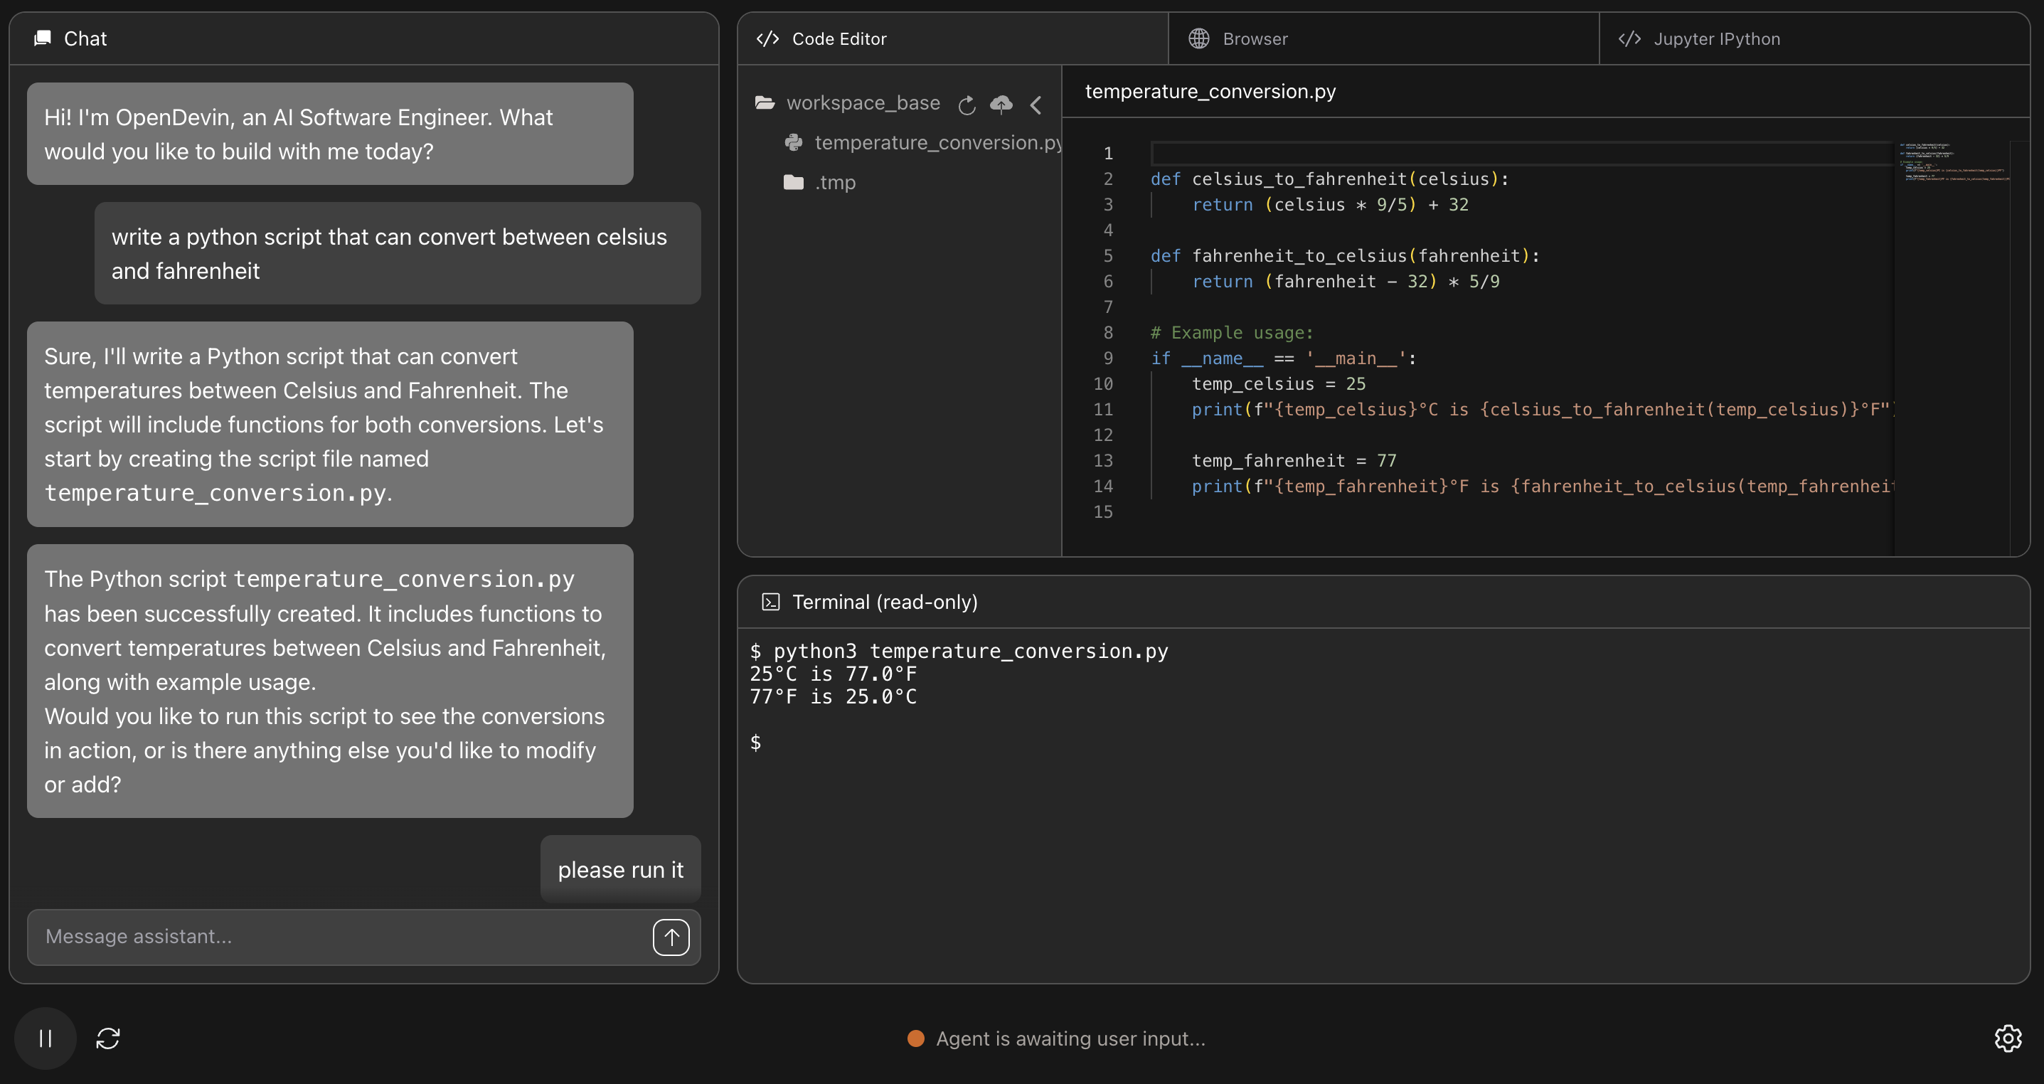Click the "please run it" chat message
Screen dimensions: 2044x1084
pyautogui.click(x=619, y=870)
